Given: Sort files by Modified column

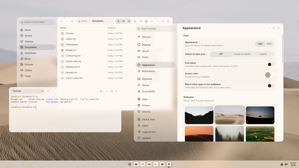Looking at the screenshot, I should [x=111, y=28].
